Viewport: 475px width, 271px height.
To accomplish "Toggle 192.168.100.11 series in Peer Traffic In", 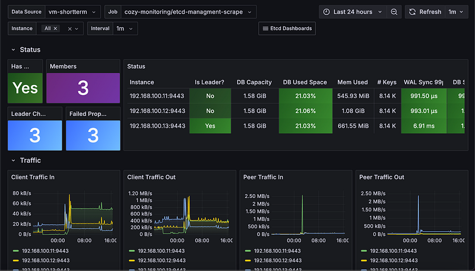I will click(x=277, y=251).
